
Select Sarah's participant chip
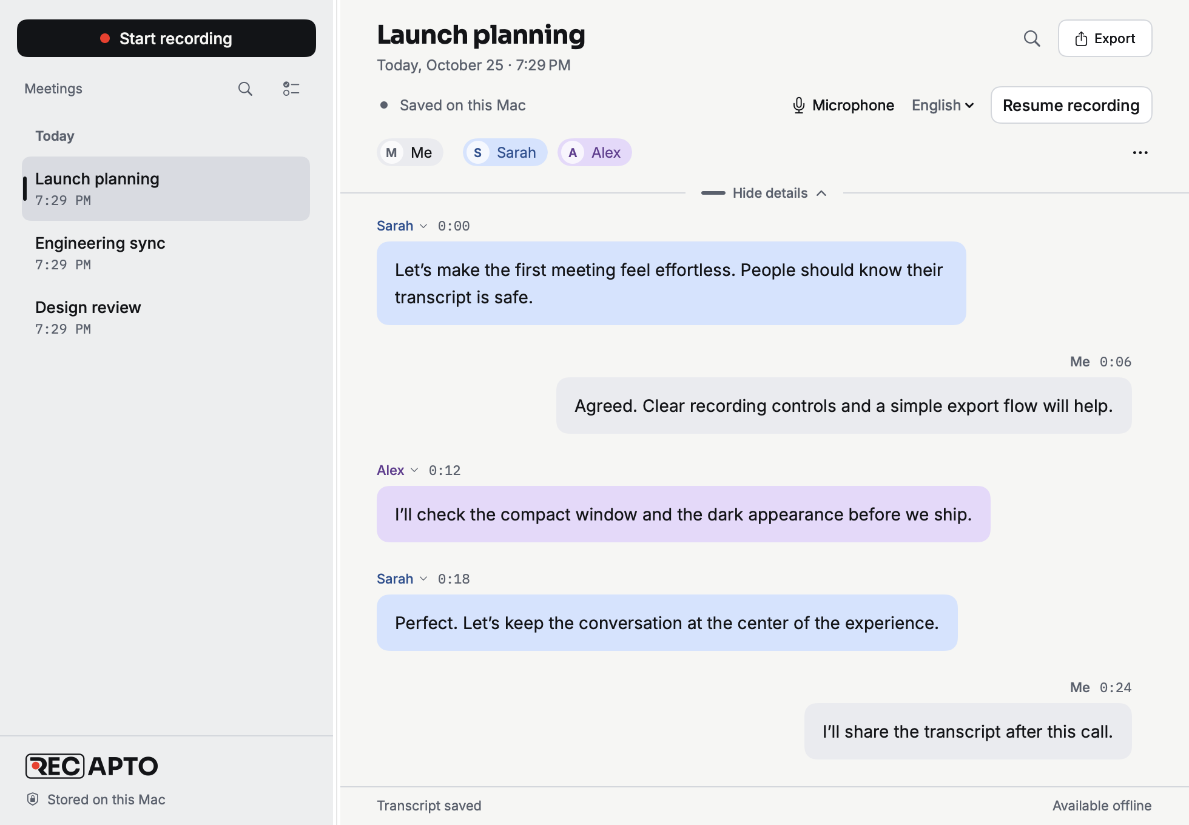click(x=505, y=153)
